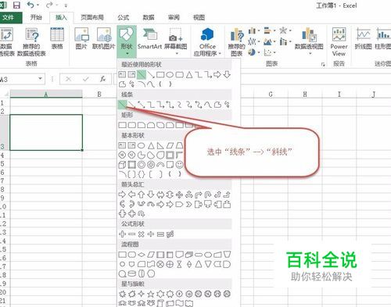Pick the decision diamond in 流程图
391x307 pixels.
142,255
